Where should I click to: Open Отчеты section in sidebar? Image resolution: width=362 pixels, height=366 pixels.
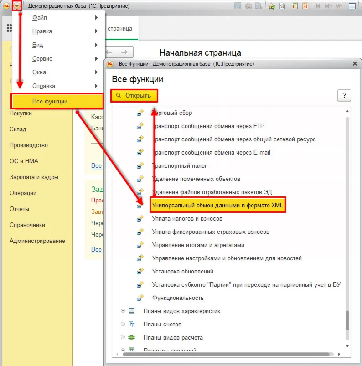20,209
